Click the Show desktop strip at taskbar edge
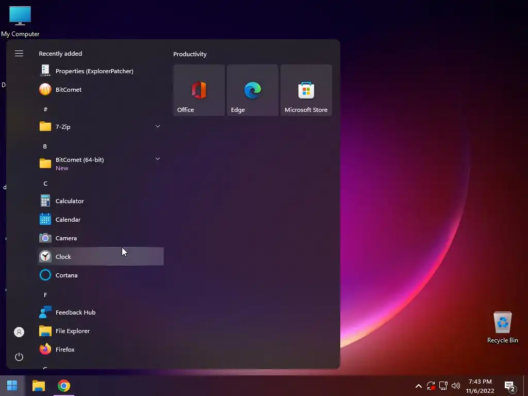528x396 pixels. pyautogui.click(x=525, y=386)
